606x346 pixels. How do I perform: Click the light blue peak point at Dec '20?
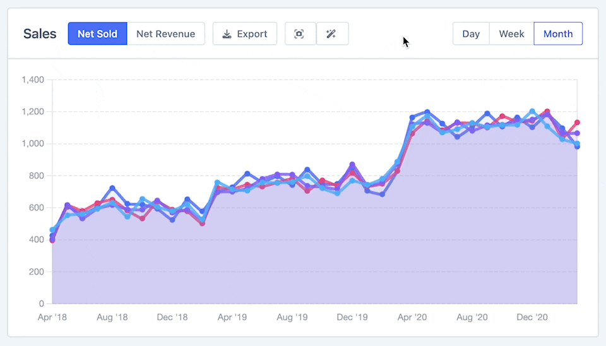[x=532, y=111]
